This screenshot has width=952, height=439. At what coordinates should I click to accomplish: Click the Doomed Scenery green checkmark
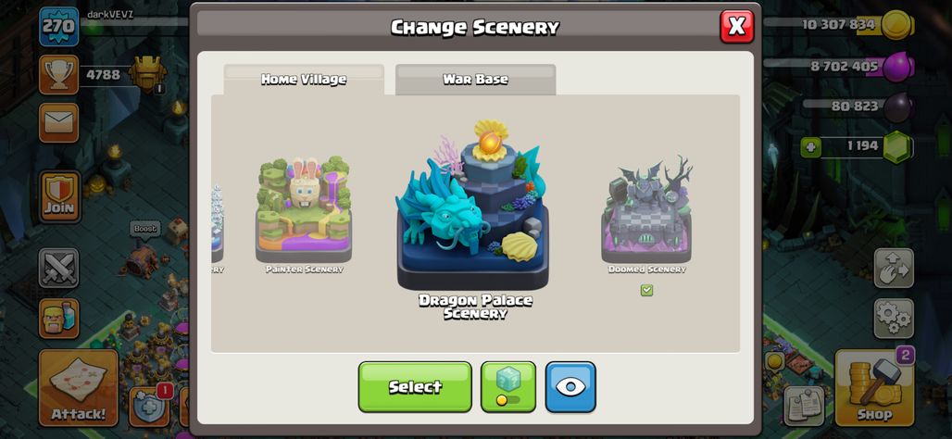[x=646, y=290]
